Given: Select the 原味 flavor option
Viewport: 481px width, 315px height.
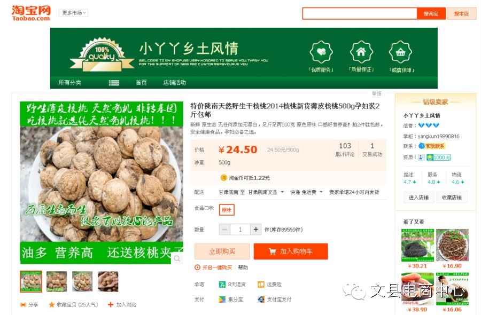Looking at the screenshot, I should (227, 210).
